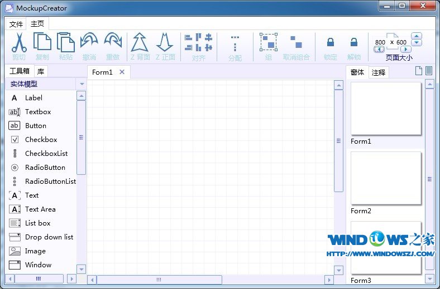Click the Paste clipboard icon
Image resolution: width=440 pixels, height=289 pixels.
(x=65, y=42)
